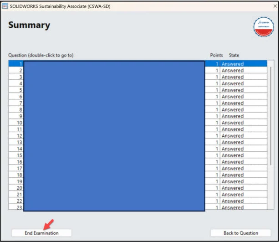Select question row number 9
Viewport: 280px width, 242px height.
[x=137, y=116]
